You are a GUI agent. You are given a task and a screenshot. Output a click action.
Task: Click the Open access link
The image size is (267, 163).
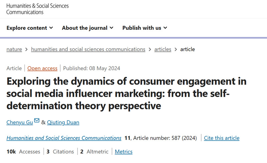pos(42,68)
